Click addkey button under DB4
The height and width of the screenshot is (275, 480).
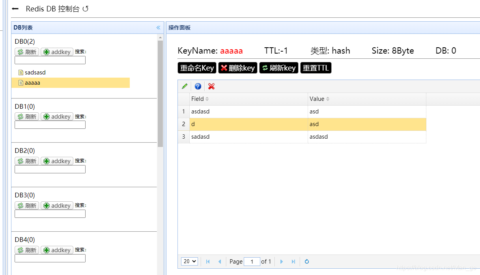tap(57, 250)
